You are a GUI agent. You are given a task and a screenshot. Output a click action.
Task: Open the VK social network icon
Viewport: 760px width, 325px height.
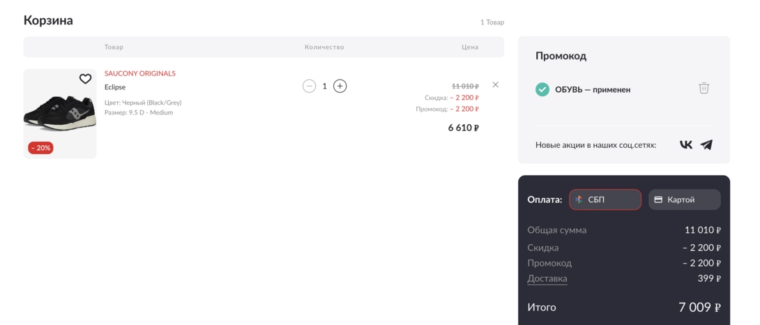[x=686, y=144]
